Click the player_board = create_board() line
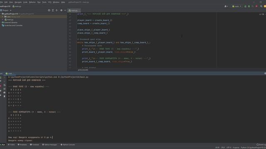The image size is (266, 149). [95, 20]
